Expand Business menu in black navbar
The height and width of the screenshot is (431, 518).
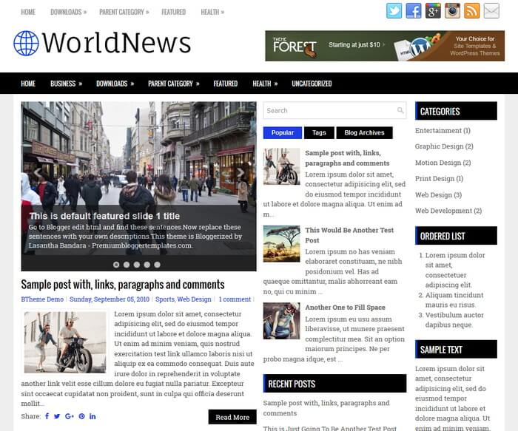66,84
